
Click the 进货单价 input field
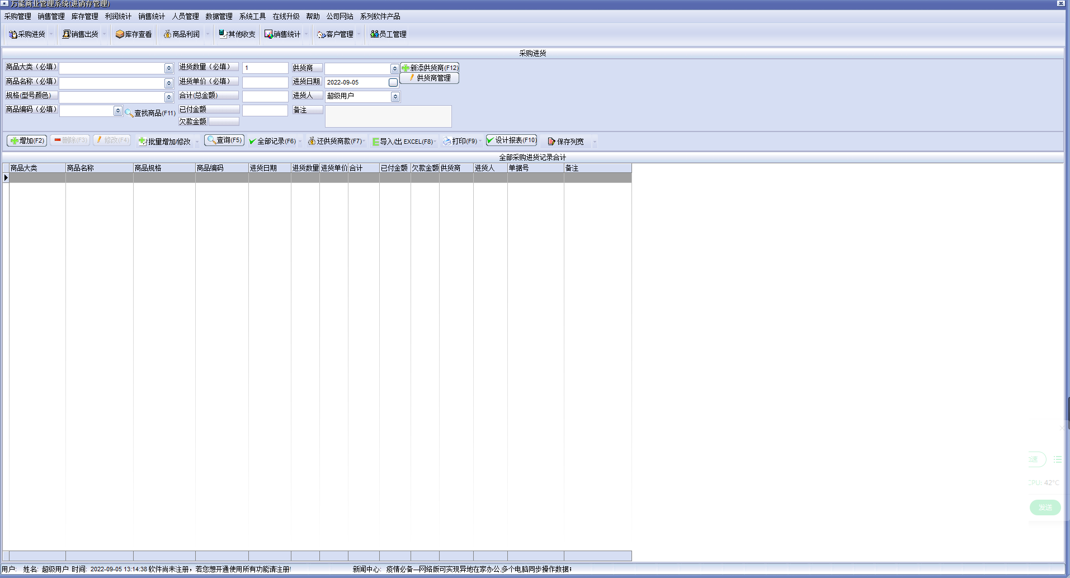pyautogui.click(x=265, y=82)
